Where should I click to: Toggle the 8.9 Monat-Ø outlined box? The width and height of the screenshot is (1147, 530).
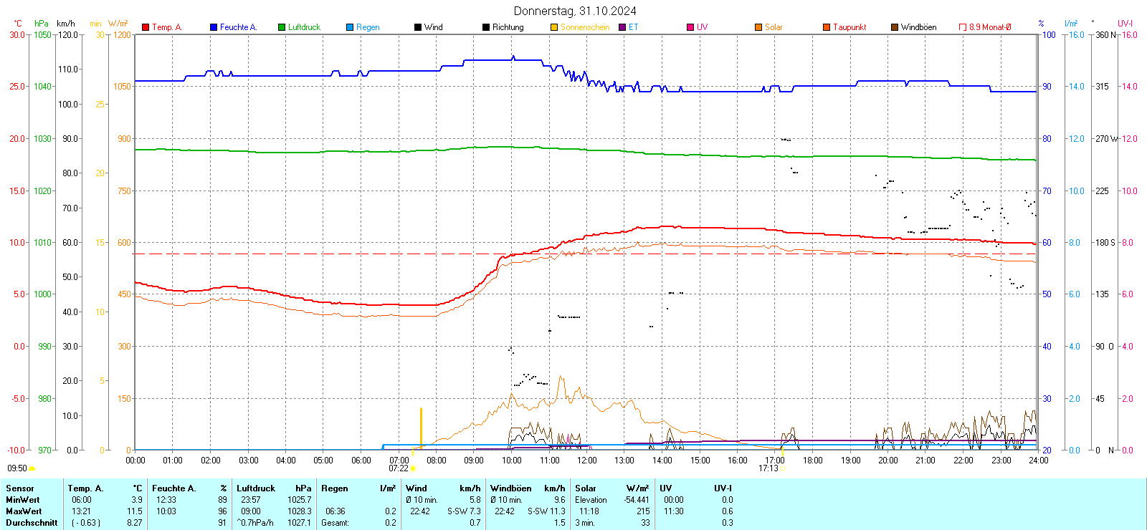click(x=963, y=27)
